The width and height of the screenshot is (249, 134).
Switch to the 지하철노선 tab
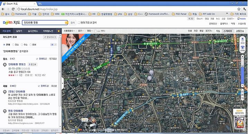48,31
